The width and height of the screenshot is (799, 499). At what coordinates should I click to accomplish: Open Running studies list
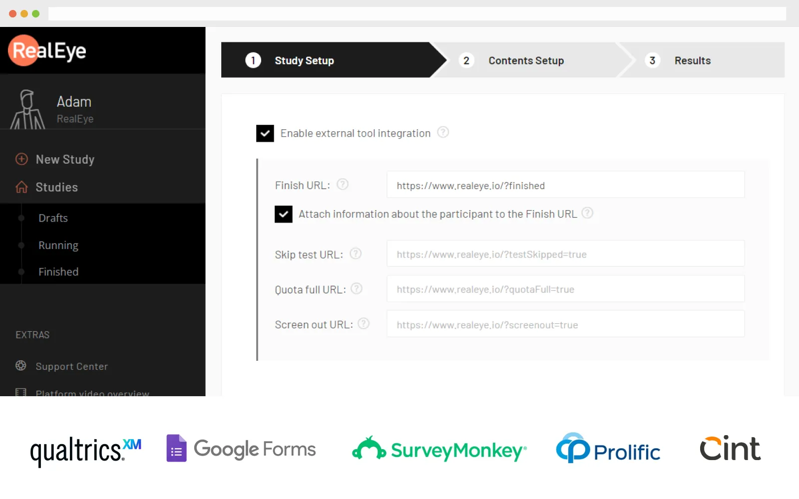click(x=58, y=245)
